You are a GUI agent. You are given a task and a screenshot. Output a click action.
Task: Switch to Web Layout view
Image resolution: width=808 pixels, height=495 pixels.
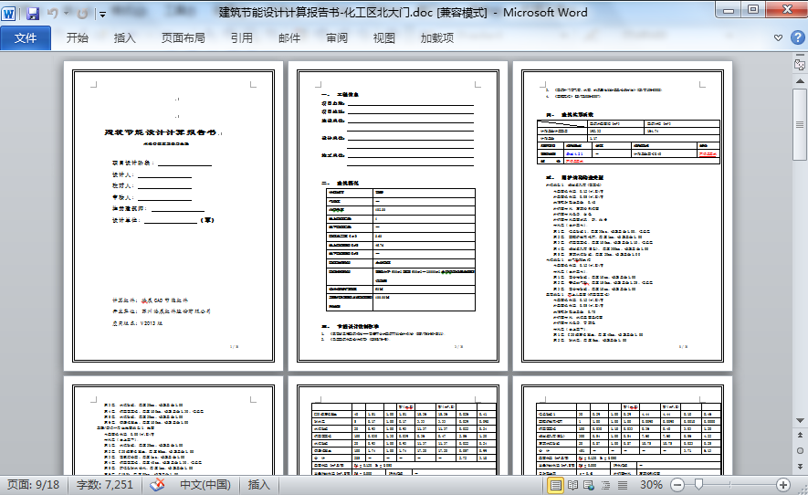click(x=591, y=485)
